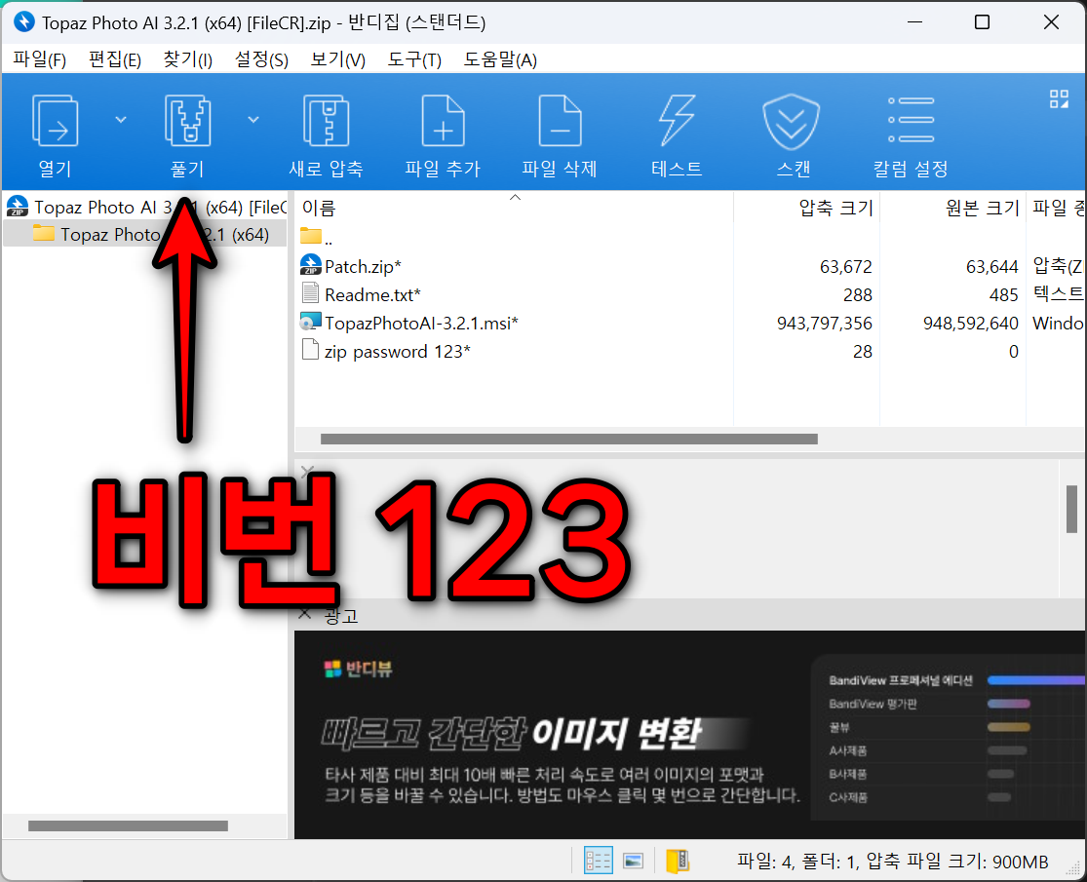Click the blank icon of zip password file

click(x=310, y=349)
